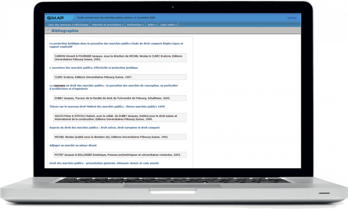The width and height of the screenshot is (348, 209).
Task: Click Quitter to exit the guide
Action: coord(292,18)
